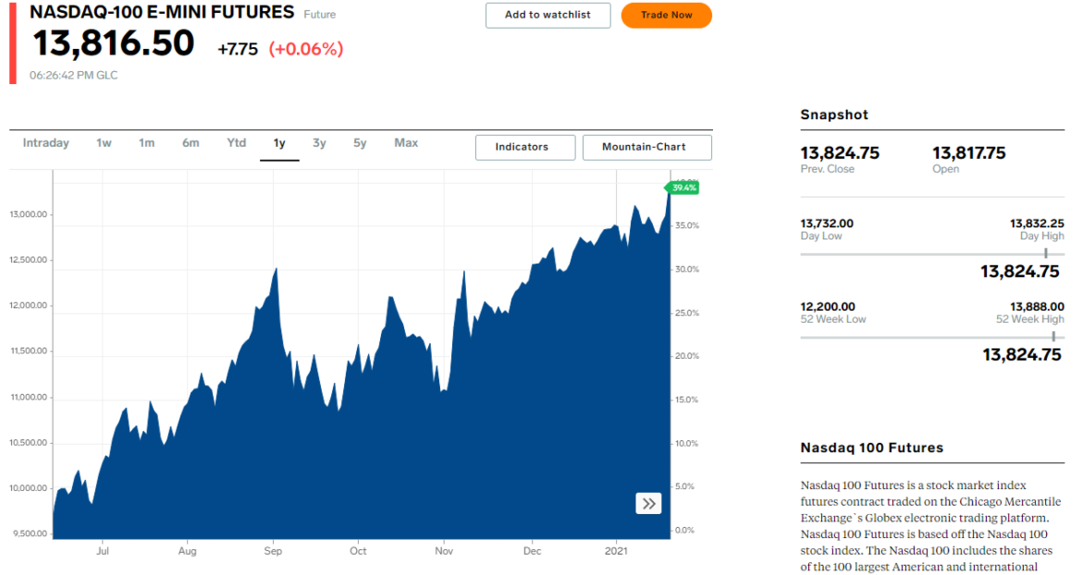Select the Nasdaq 100 Futures heading
The image size is (1082, 575).
pyautogui.click(x=871, y=447)
